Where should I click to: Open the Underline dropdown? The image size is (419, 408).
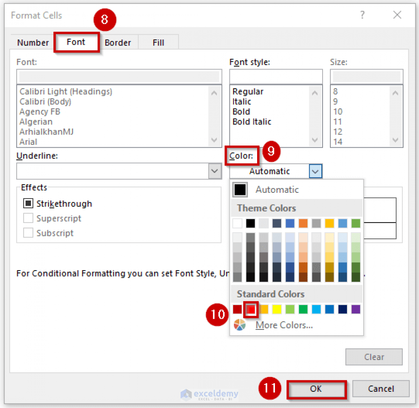(214, 171)
